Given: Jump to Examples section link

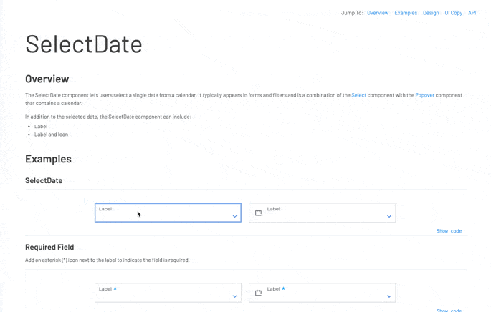Looking at the screenshot, I should [406, 13].
